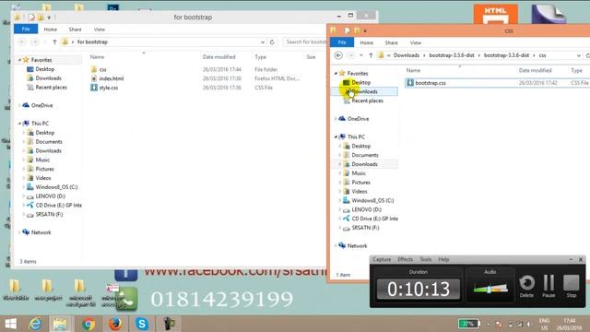
Task: Open Share tab in css window
Action: 391,42
